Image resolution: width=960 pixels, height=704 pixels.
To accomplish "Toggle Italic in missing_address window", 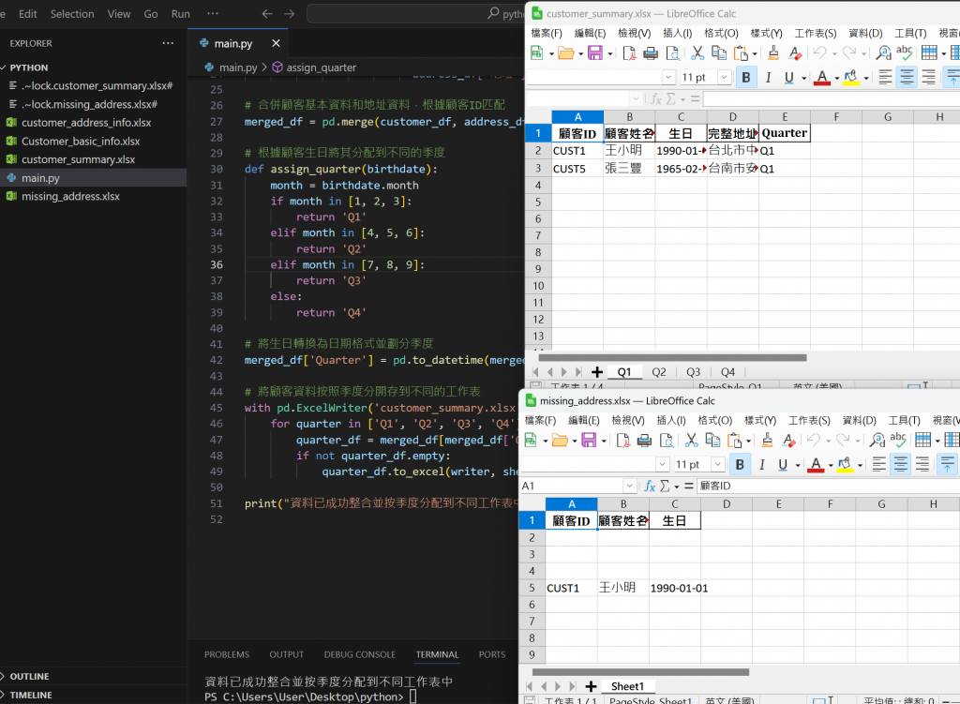I will click(x=763, y=465).
